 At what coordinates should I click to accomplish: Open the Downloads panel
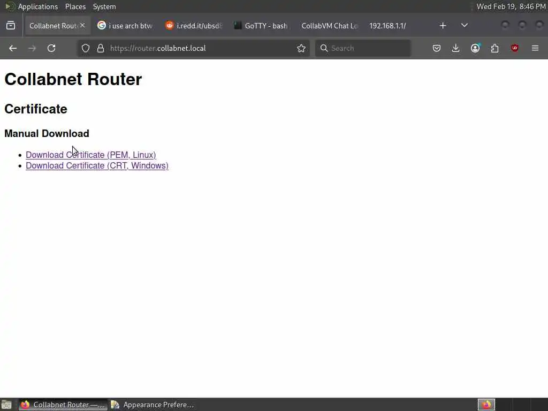click(456, 48)
